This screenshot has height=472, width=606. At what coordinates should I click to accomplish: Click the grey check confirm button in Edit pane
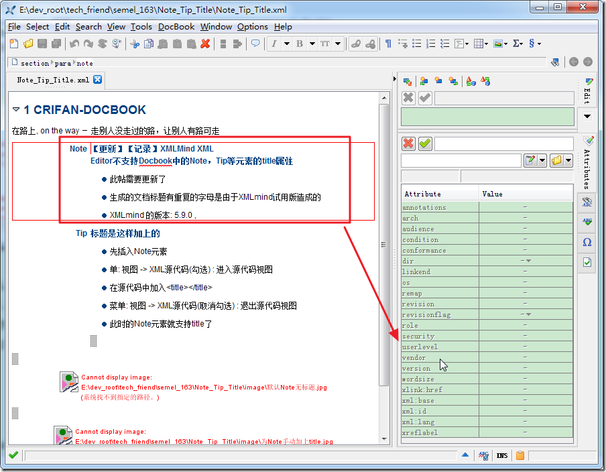coord(425,98)
